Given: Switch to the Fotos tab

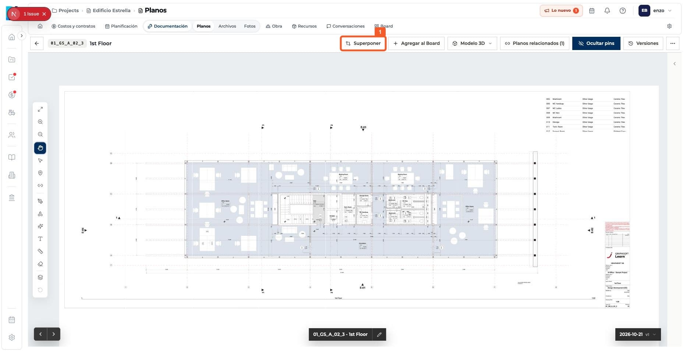Looking at the screenshot, I should [250, 26].
